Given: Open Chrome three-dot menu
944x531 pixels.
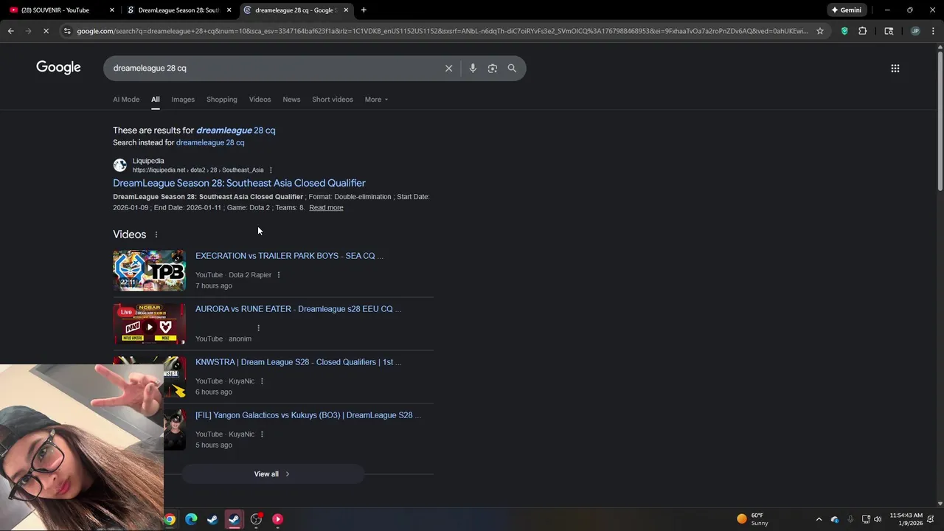Looking at the screenshot, I should [x=932, y=31].
